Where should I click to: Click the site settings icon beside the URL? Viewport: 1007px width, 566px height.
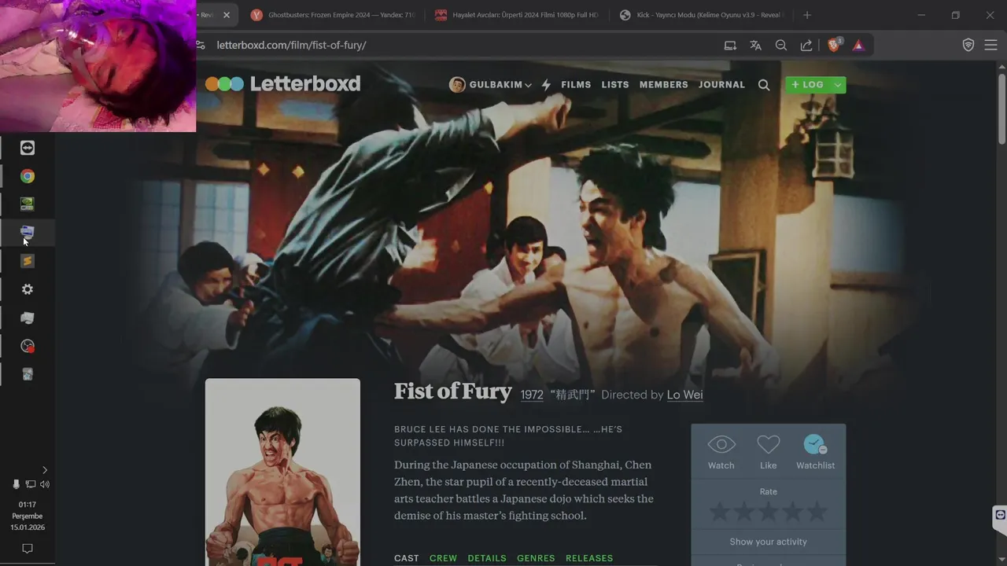pyautogui.click(x=201, y=45)
